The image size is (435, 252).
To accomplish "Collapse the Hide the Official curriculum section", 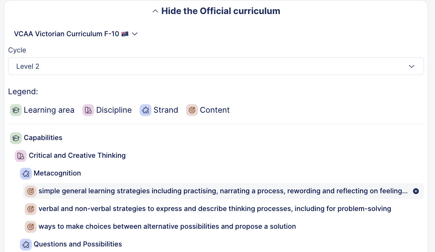I will point(216,11).
